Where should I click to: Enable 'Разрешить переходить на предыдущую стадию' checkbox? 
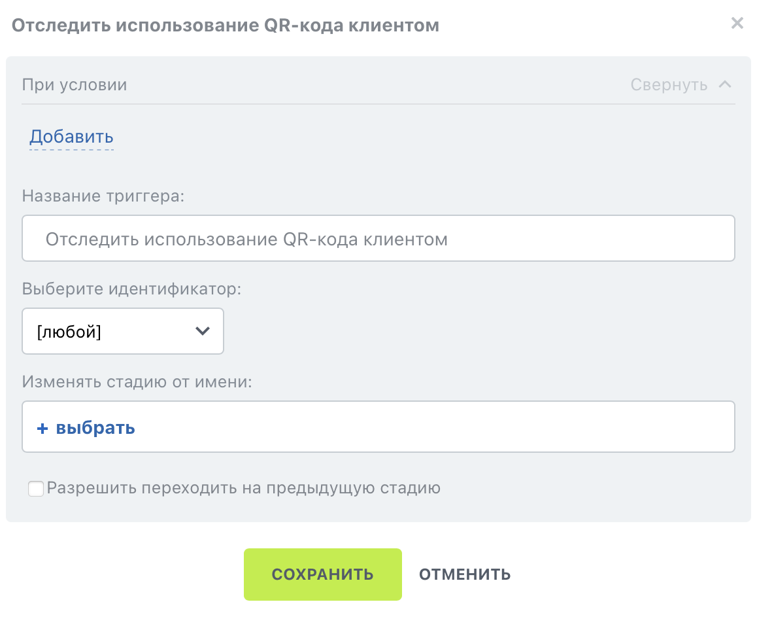[36, 489]
